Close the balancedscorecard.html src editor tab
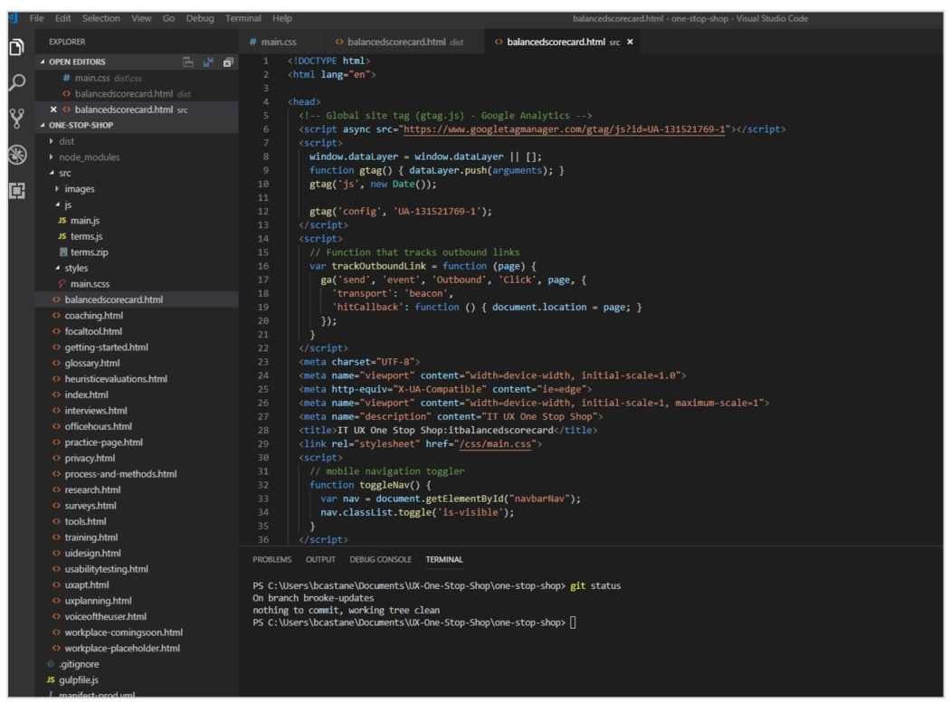The height and width of the screenshot is (703, 950). [x=630, y=42]
